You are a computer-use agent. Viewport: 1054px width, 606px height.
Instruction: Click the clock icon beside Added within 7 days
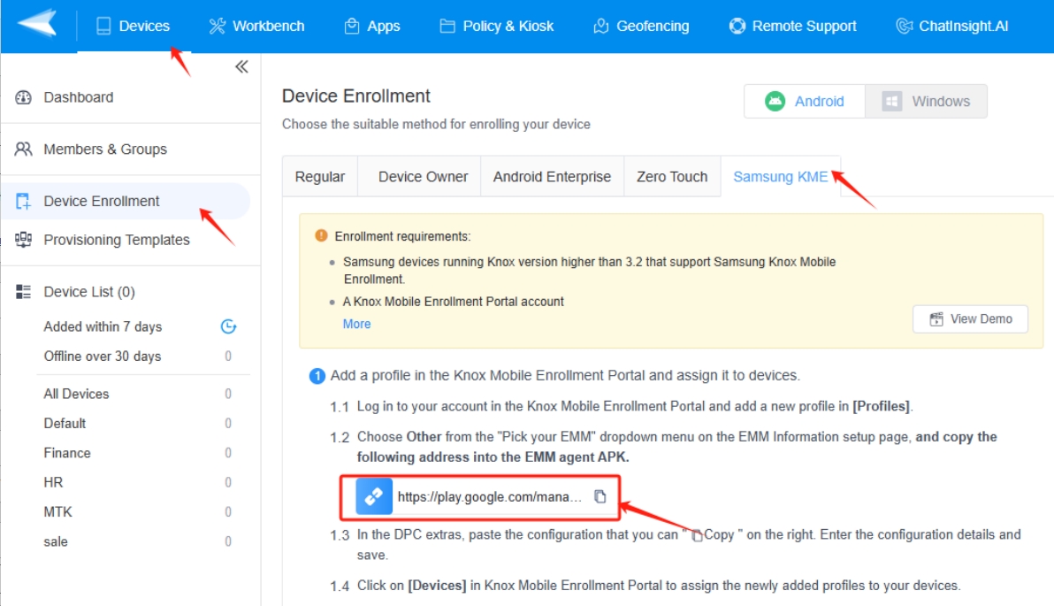point(228,326)
